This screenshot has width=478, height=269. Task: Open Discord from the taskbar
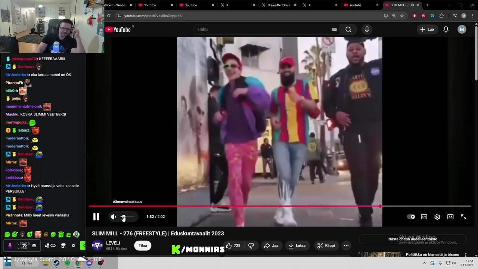(89, 263)
